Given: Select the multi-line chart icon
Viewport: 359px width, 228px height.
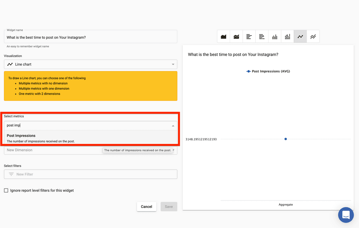Looking at the screenshot, I should [313, 37].
